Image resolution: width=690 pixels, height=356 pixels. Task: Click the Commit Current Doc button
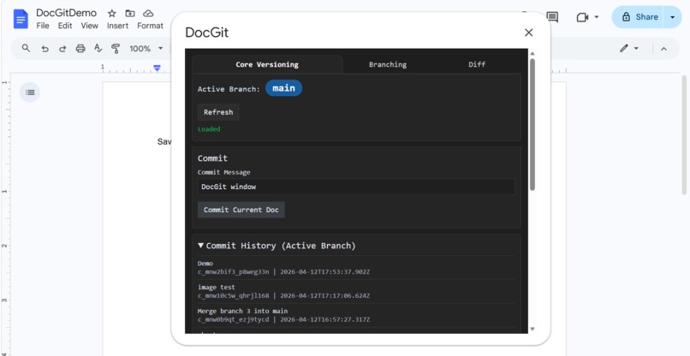tap(241, 210)
